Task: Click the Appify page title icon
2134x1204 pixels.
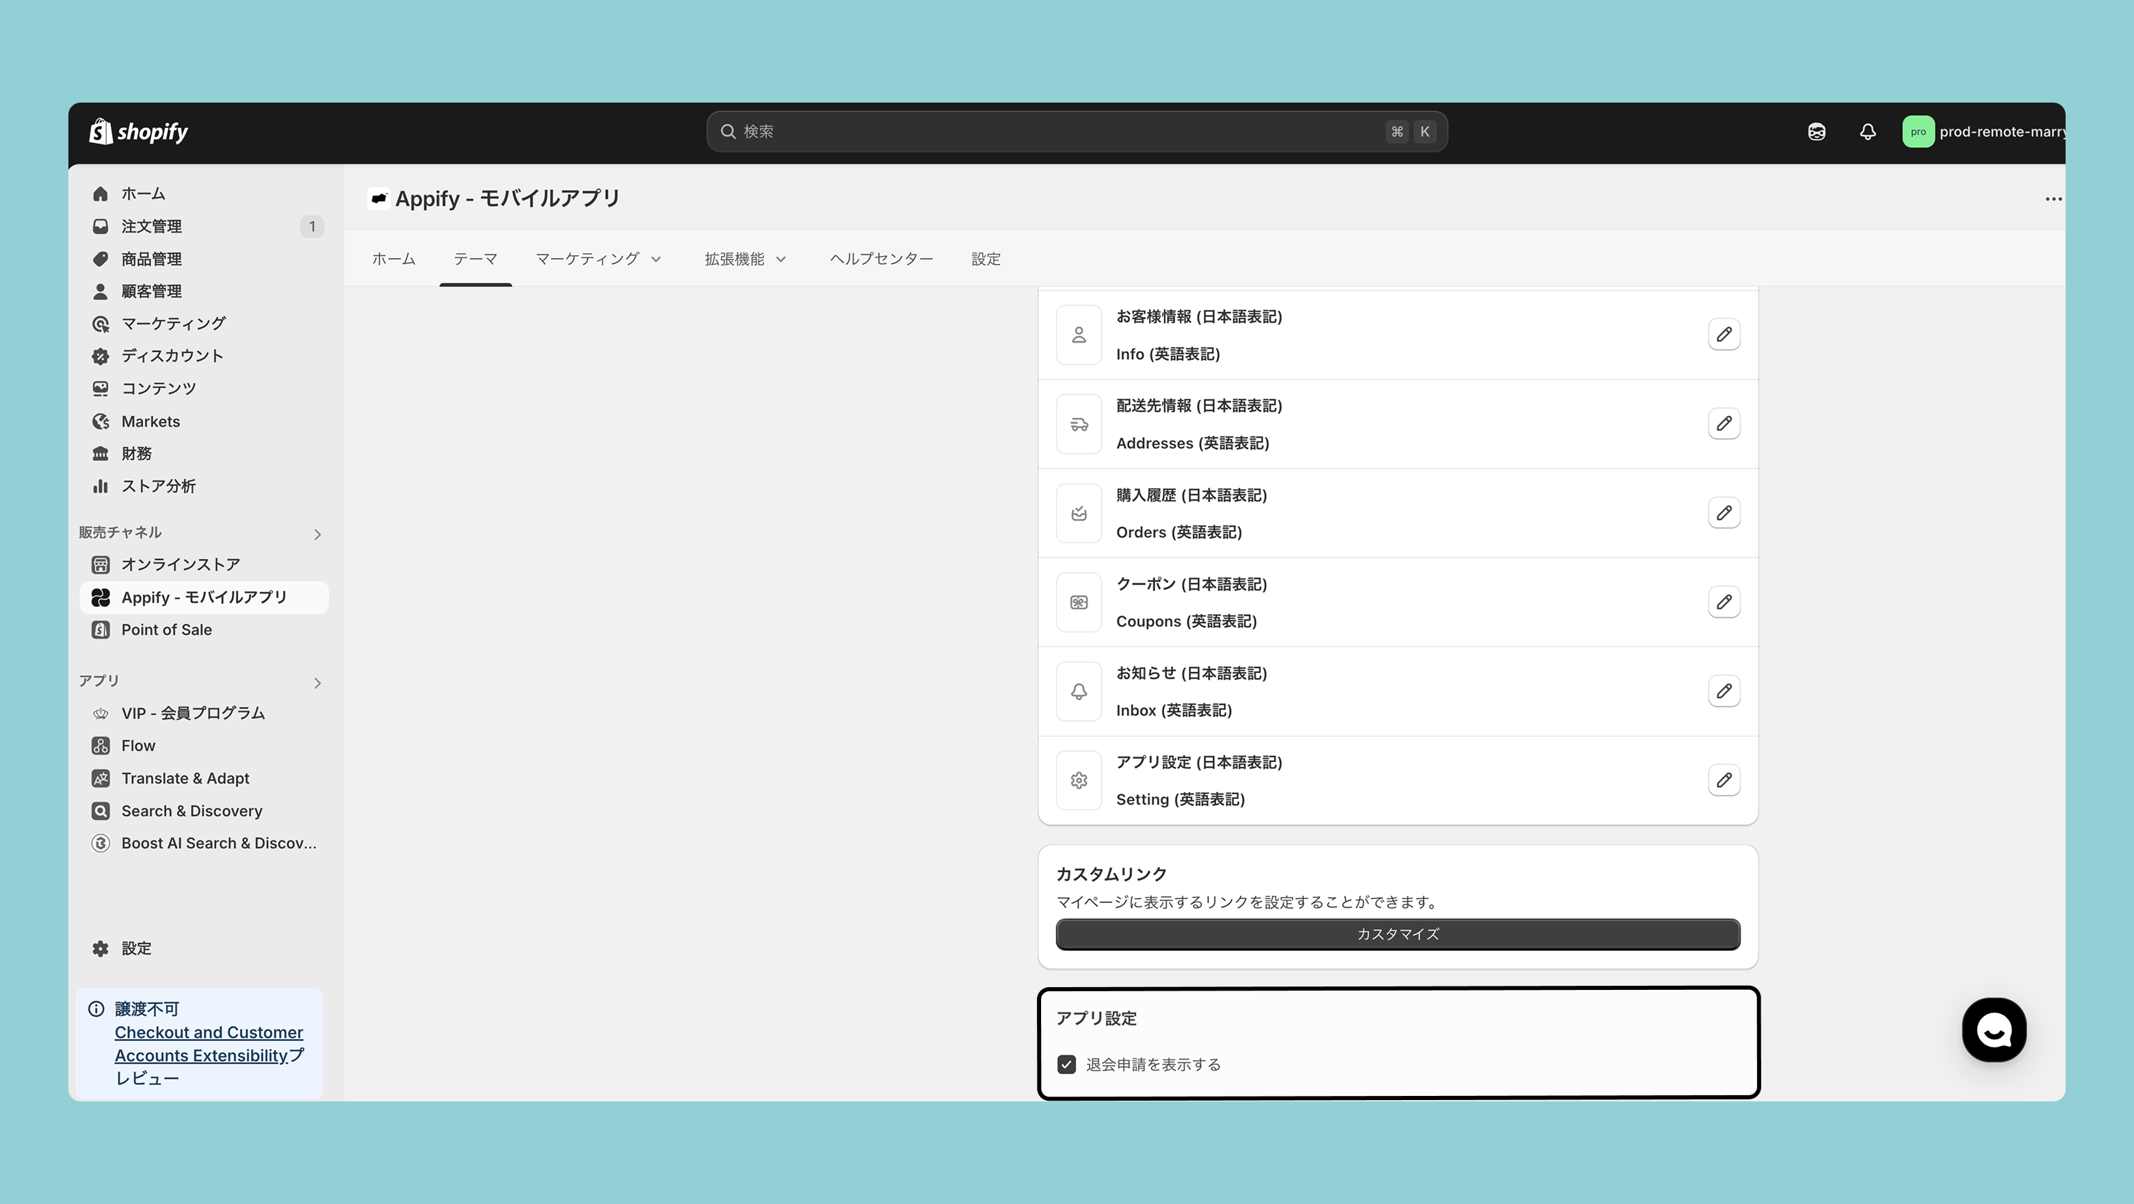Action: [x=379, y=199]
